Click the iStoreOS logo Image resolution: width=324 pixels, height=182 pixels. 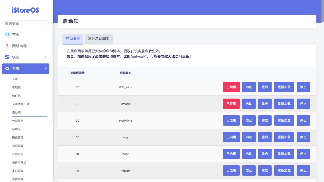tap(26, 10)
